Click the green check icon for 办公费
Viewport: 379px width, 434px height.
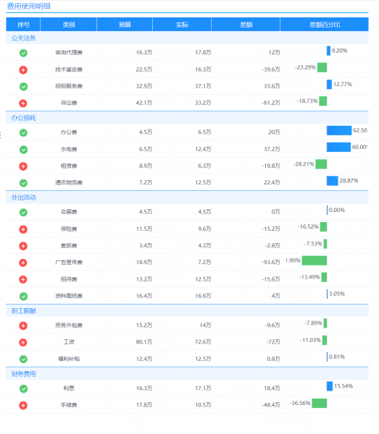tap(23, 133)
